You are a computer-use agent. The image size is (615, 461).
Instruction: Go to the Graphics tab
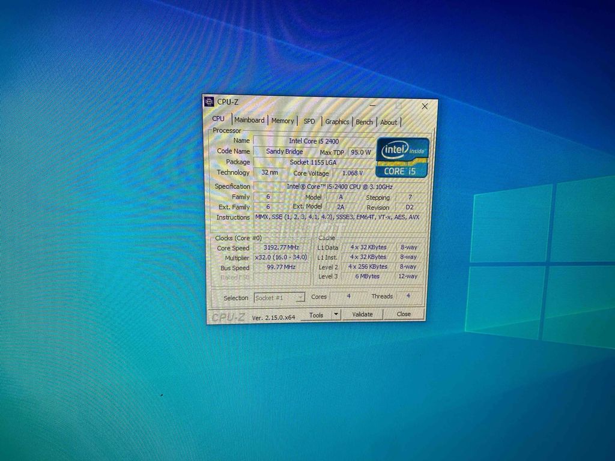pyautogui.click(x=337, y=122)
